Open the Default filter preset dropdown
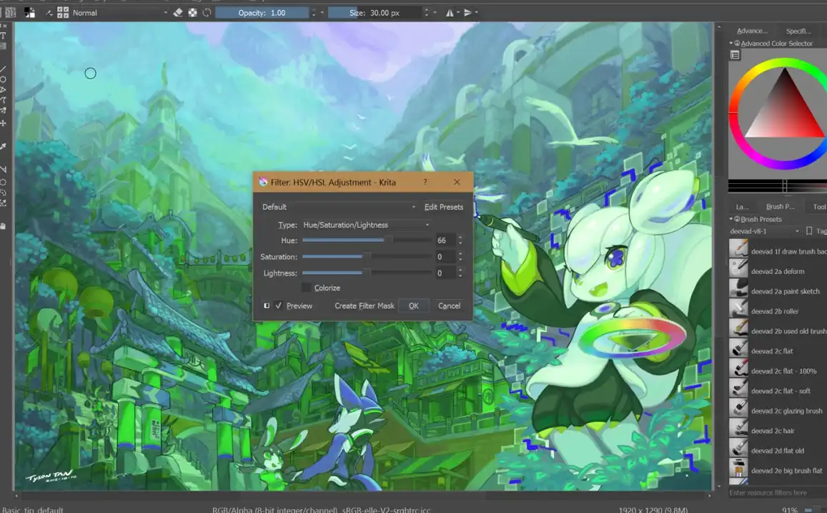The height and width of the screenshot is (513, 827). click(339, 207)
